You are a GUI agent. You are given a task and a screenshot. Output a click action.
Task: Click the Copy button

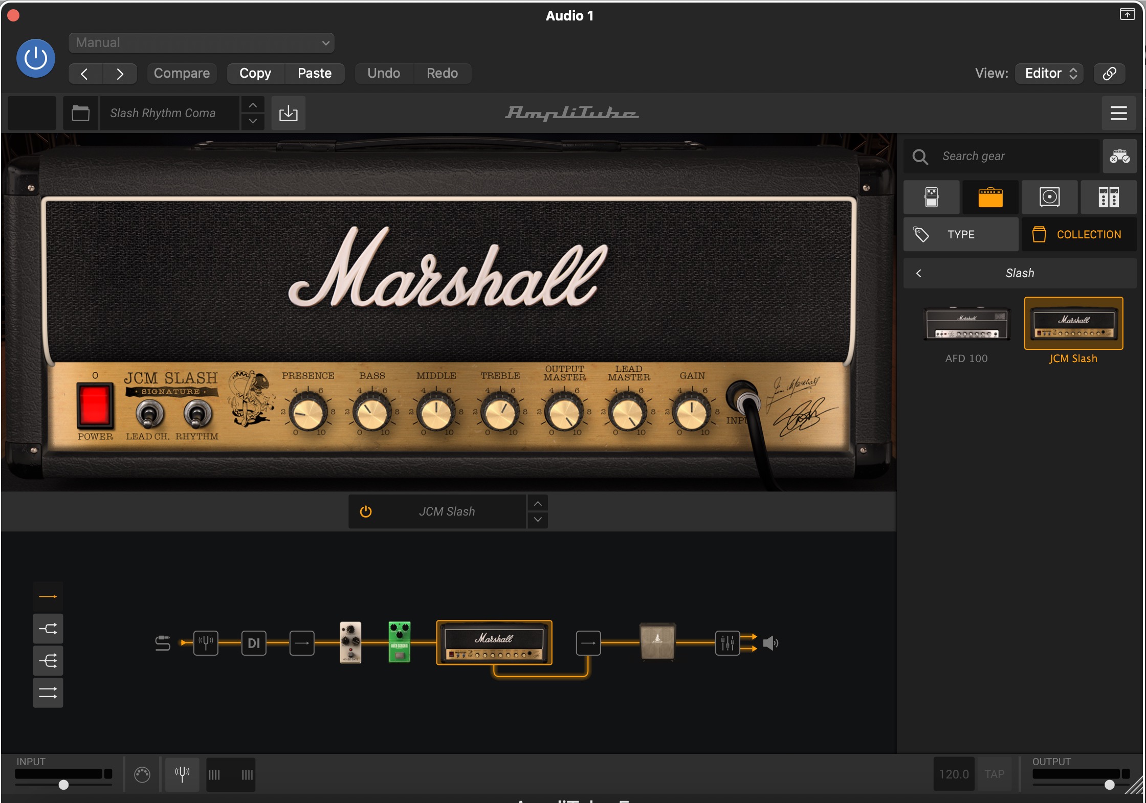point(255,74)
